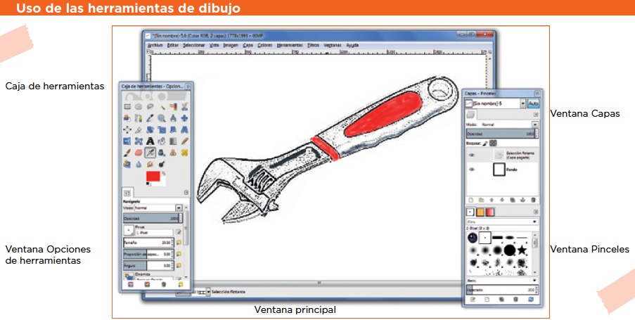Select the Eraser tool

(139, 153)
